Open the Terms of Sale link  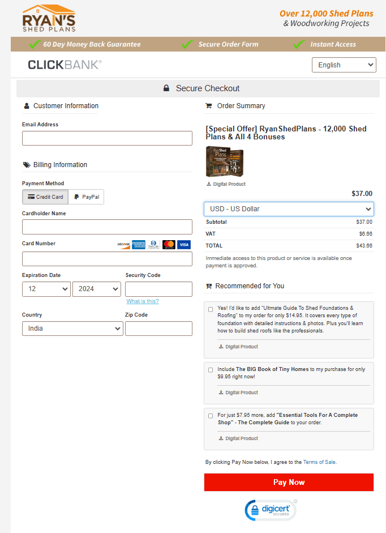[319, 462]
